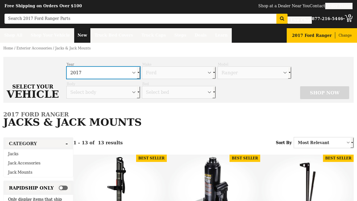357x201 pixels.
Task: Open the Year dropdown showing 2017
Action: pyautogui.click(x=103, y=73)
